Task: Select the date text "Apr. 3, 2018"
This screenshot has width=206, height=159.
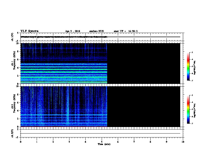Action: coord(73,31)
